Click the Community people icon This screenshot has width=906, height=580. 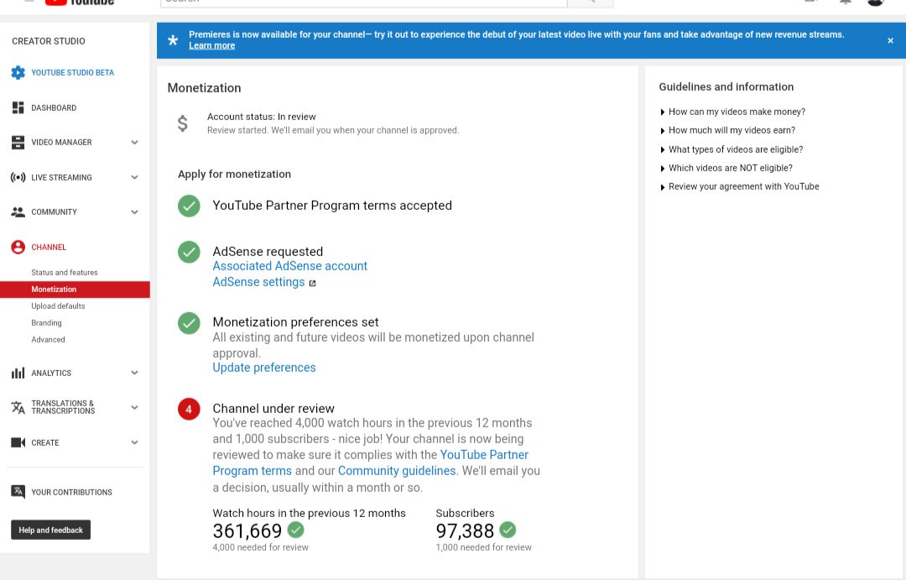[18, 212]
